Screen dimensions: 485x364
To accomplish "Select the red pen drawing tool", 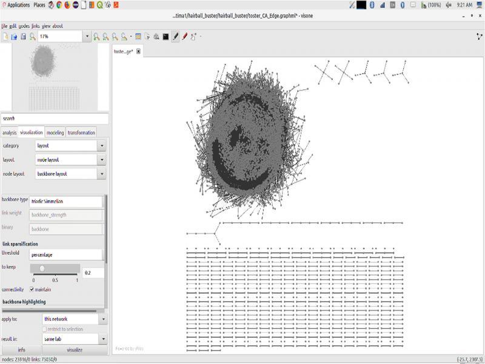I will tap(184, 37).
